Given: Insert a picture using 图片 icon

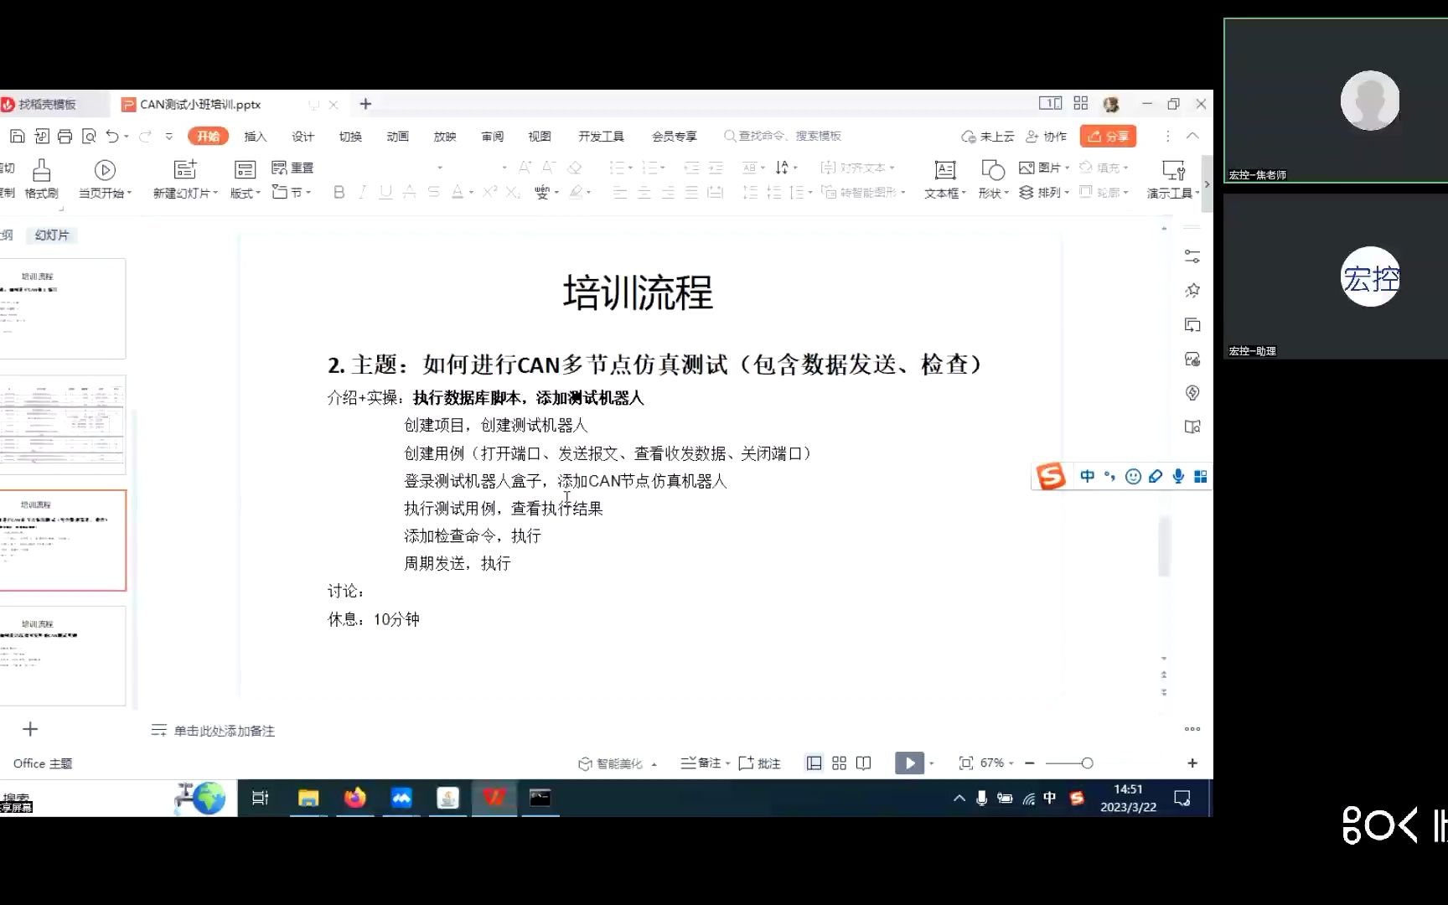Looking at the screenshot, I should 1039,167.
